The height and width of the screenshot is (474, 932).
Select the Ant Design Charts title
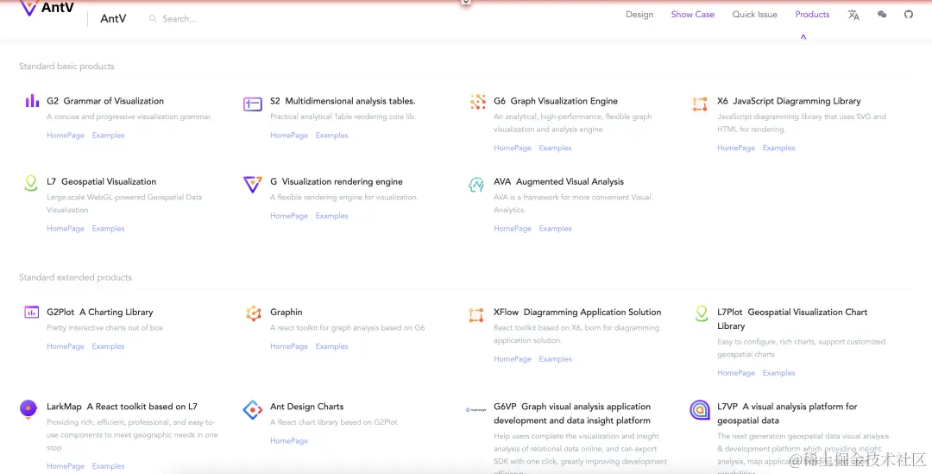click(306, 406)
